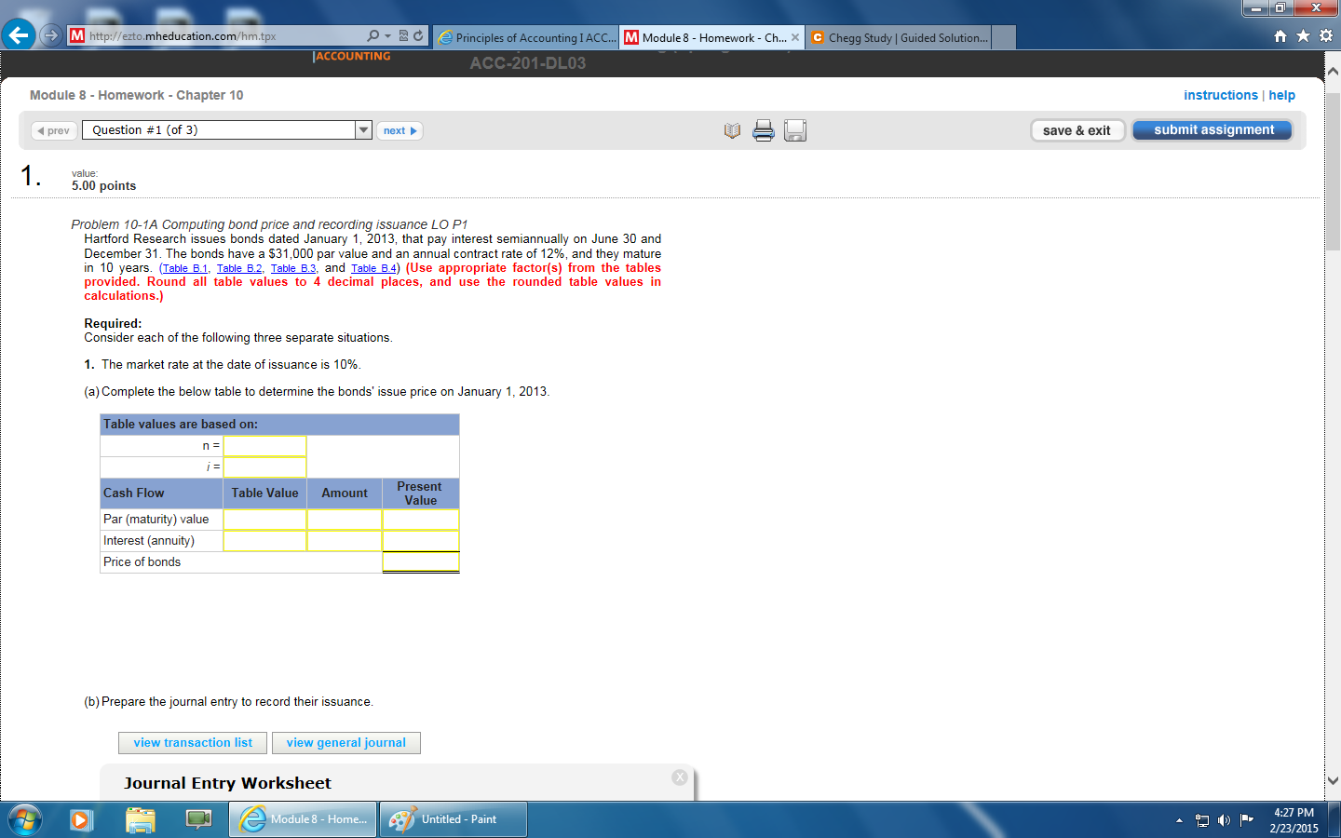Image resolution: width=1341 pixels, height=838 pixels.
Task: Open the browser Home icon
Action: pos(1280,35)
